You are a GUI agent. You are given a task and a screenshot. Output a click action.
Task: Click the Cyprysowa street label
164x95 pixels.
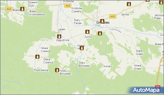115,30
